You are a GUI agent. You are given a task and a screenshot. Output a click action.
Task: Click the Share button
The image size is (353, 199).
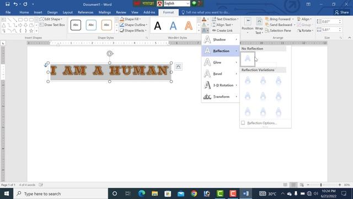point(342,12)
